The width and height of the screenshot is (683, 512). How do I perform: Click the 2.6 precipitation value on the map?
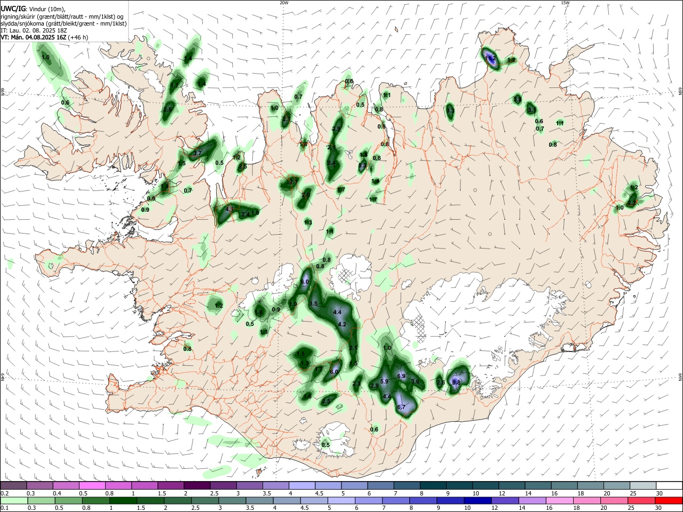pos(441,382)
